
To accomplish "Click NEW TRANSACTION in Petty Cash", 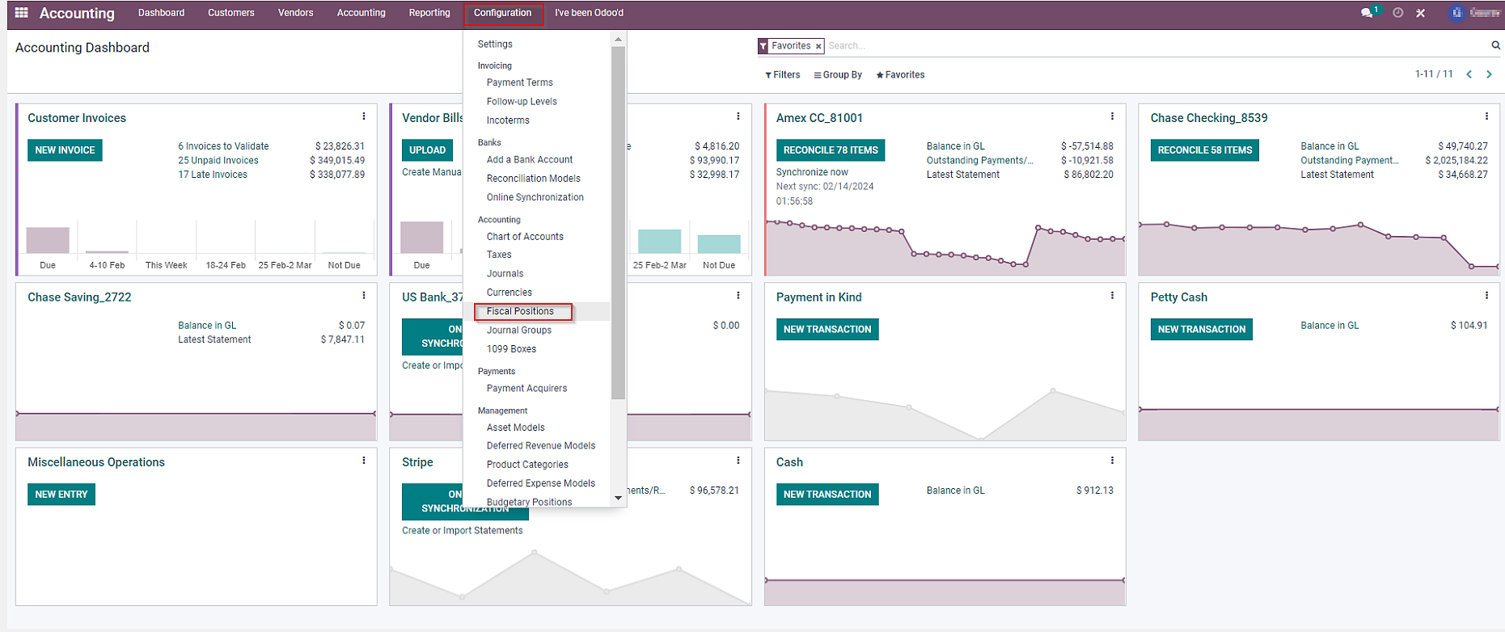I will point(1202,330).
